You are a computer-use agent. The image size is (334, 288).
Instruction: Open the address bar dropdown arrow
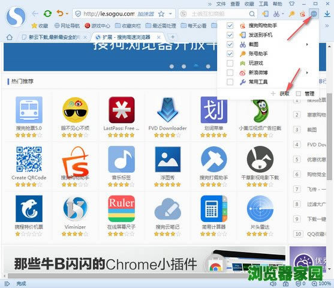pyautogui.click(x=170, y=14)
